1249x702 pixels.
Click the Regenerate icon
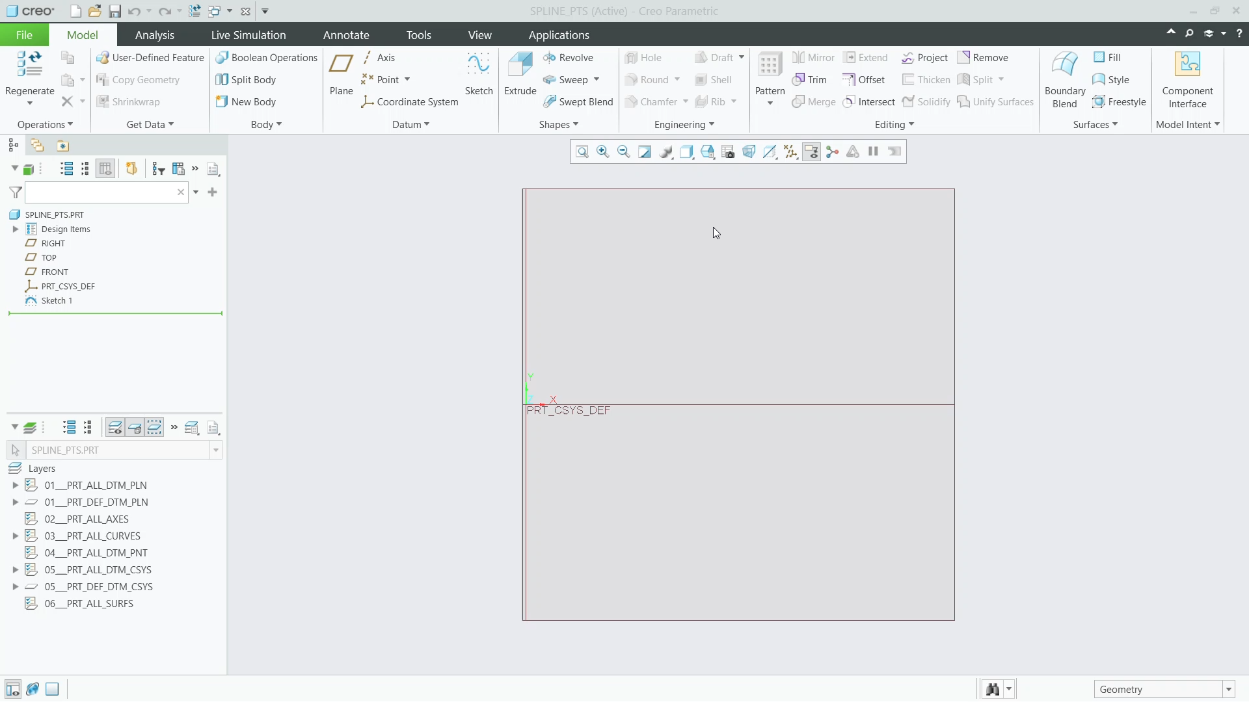click(29, 64)
